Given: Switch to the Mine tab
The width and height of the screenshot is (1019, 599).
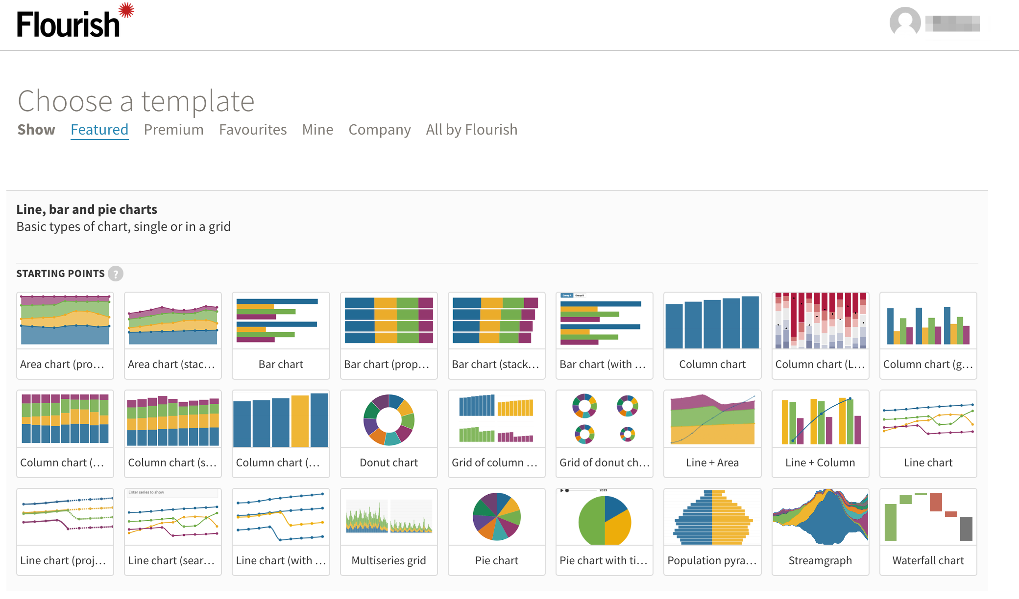Looking at the screenshot, I should 317,130.
